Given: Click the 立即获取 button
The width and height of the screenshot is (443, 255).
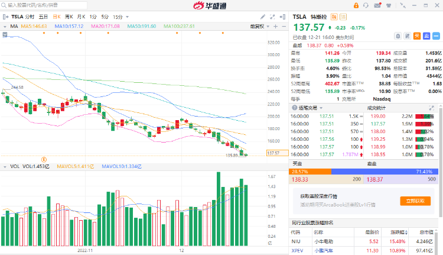Looking at the screenshot, I should [x=415, y=201].
